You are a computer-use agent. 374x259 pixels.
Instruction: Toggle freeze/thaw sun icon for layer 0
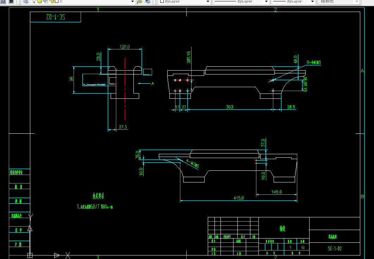click(39, 1)
